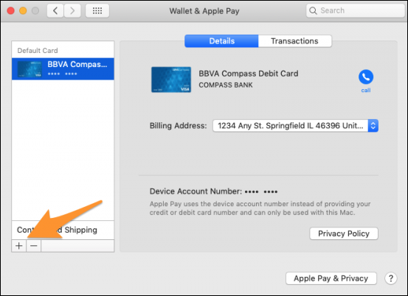Open Contact and Shipping in the sidebar
The width and height of the screenshot is (408, 296).
click(63, 230)
